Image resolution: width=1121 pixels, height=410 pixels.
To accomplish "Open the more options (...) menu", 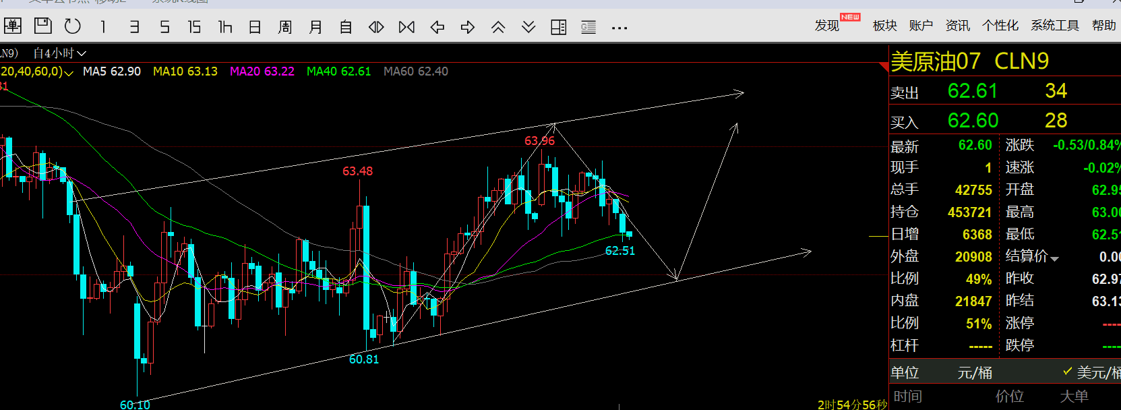I will (619, 28).
